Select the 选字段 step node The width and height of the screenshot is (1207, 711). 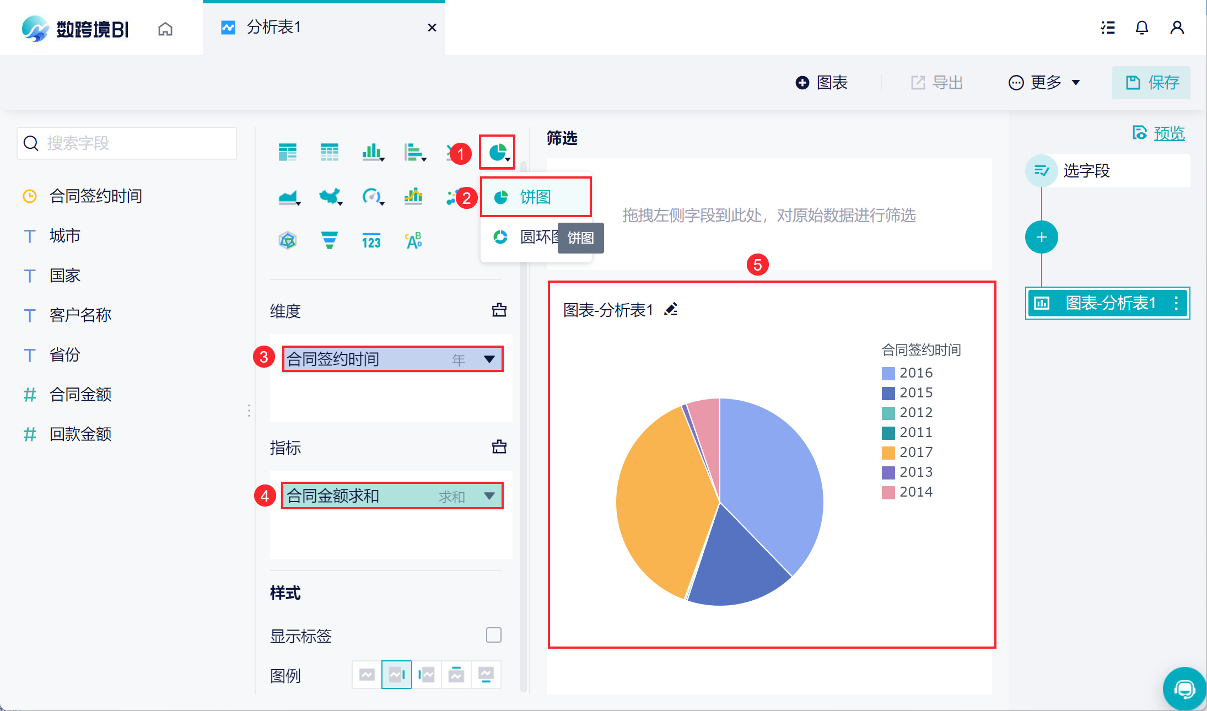tap(1108, 171)
